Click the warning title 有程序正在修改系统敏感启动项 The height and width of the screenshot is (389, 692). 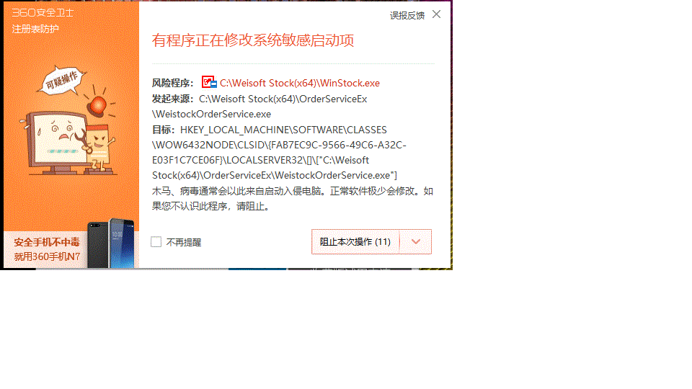tap(253, 40)
